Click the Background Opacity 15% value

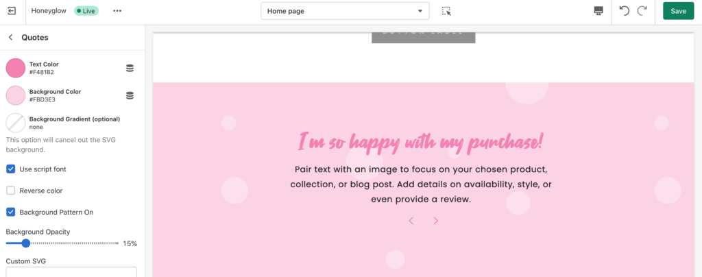(130, 244)
